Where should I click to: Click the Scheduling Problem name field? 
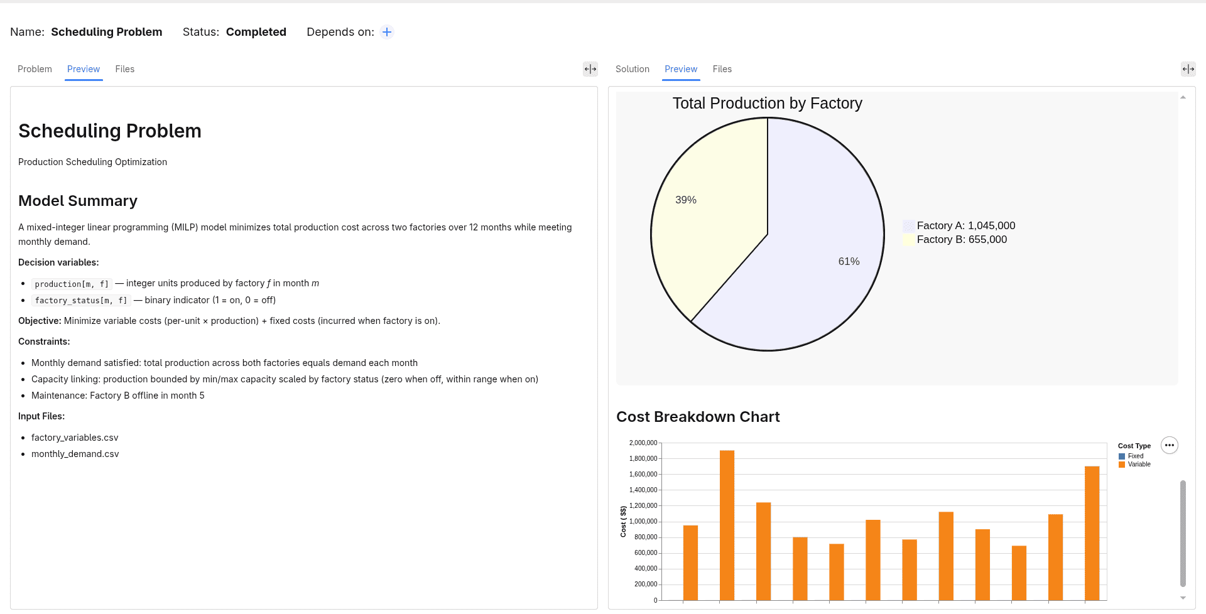pyautogui.click(x=107, y=32)
